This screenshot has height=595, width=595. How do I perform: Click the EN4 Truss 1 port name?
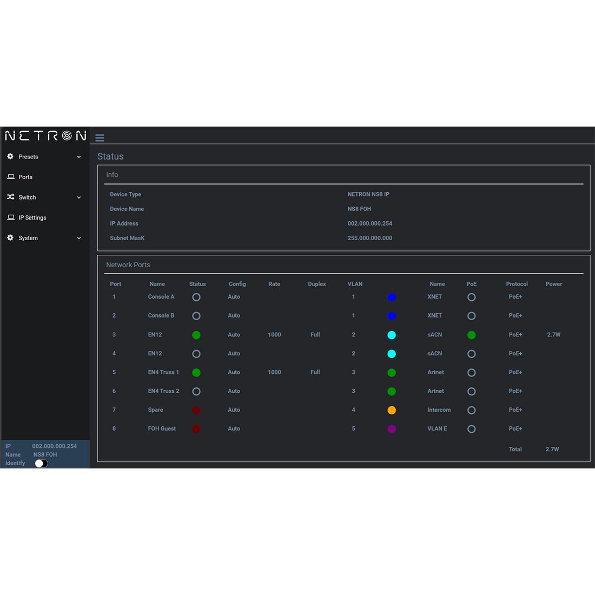[163, 372]
